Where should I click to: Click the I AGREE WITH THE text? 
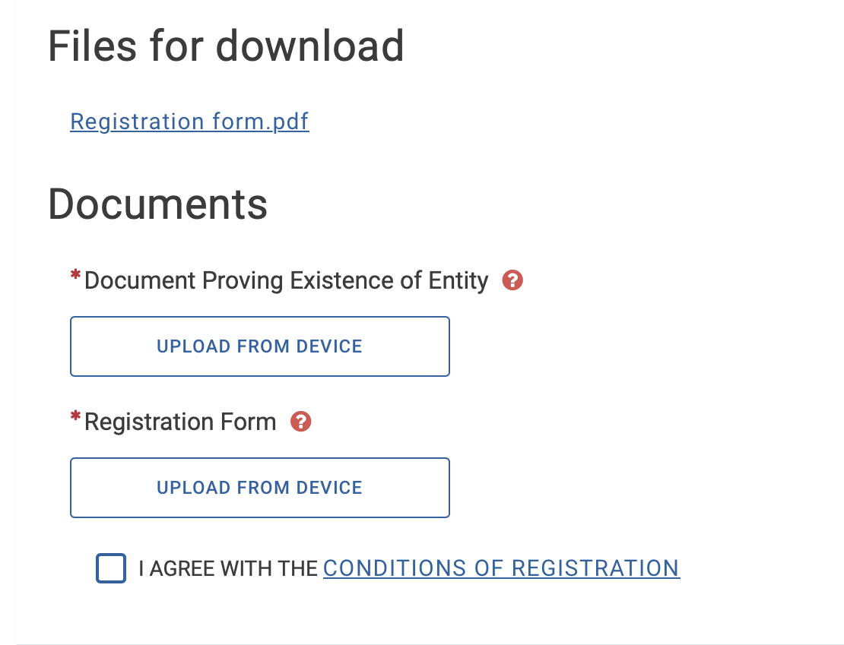click(x=228, y=568)
